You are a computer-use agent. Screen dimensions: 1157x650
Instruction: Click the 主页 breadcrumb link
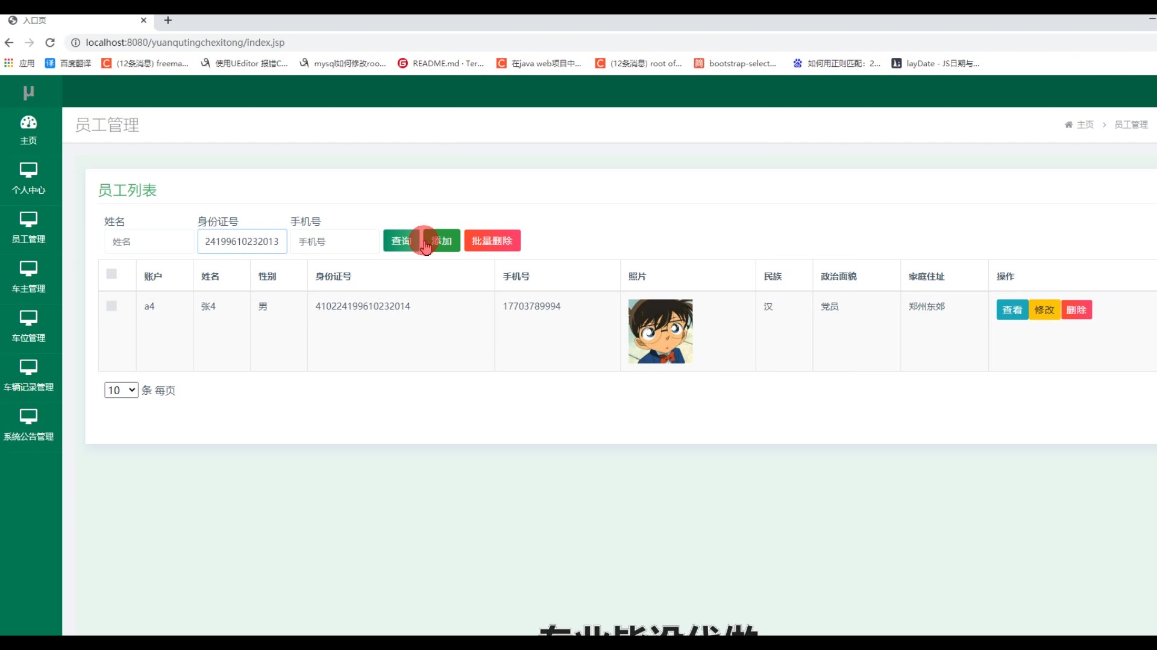[1085, 125]
